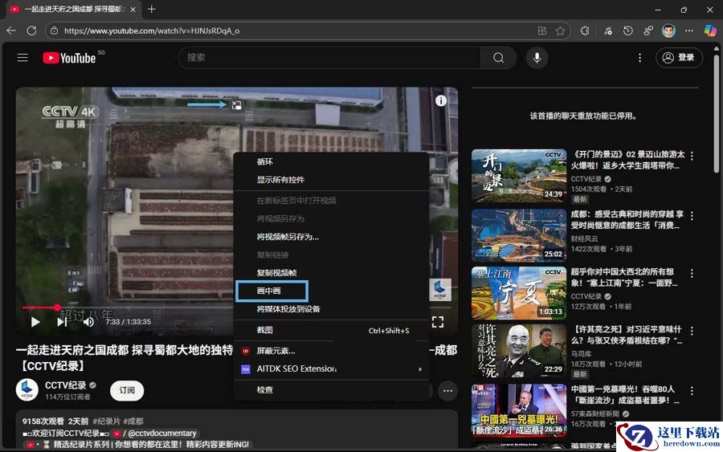The width and height of the screenshot is (723, 452).
Task: Click the browser back arrow
Action: tap(11, 31)
